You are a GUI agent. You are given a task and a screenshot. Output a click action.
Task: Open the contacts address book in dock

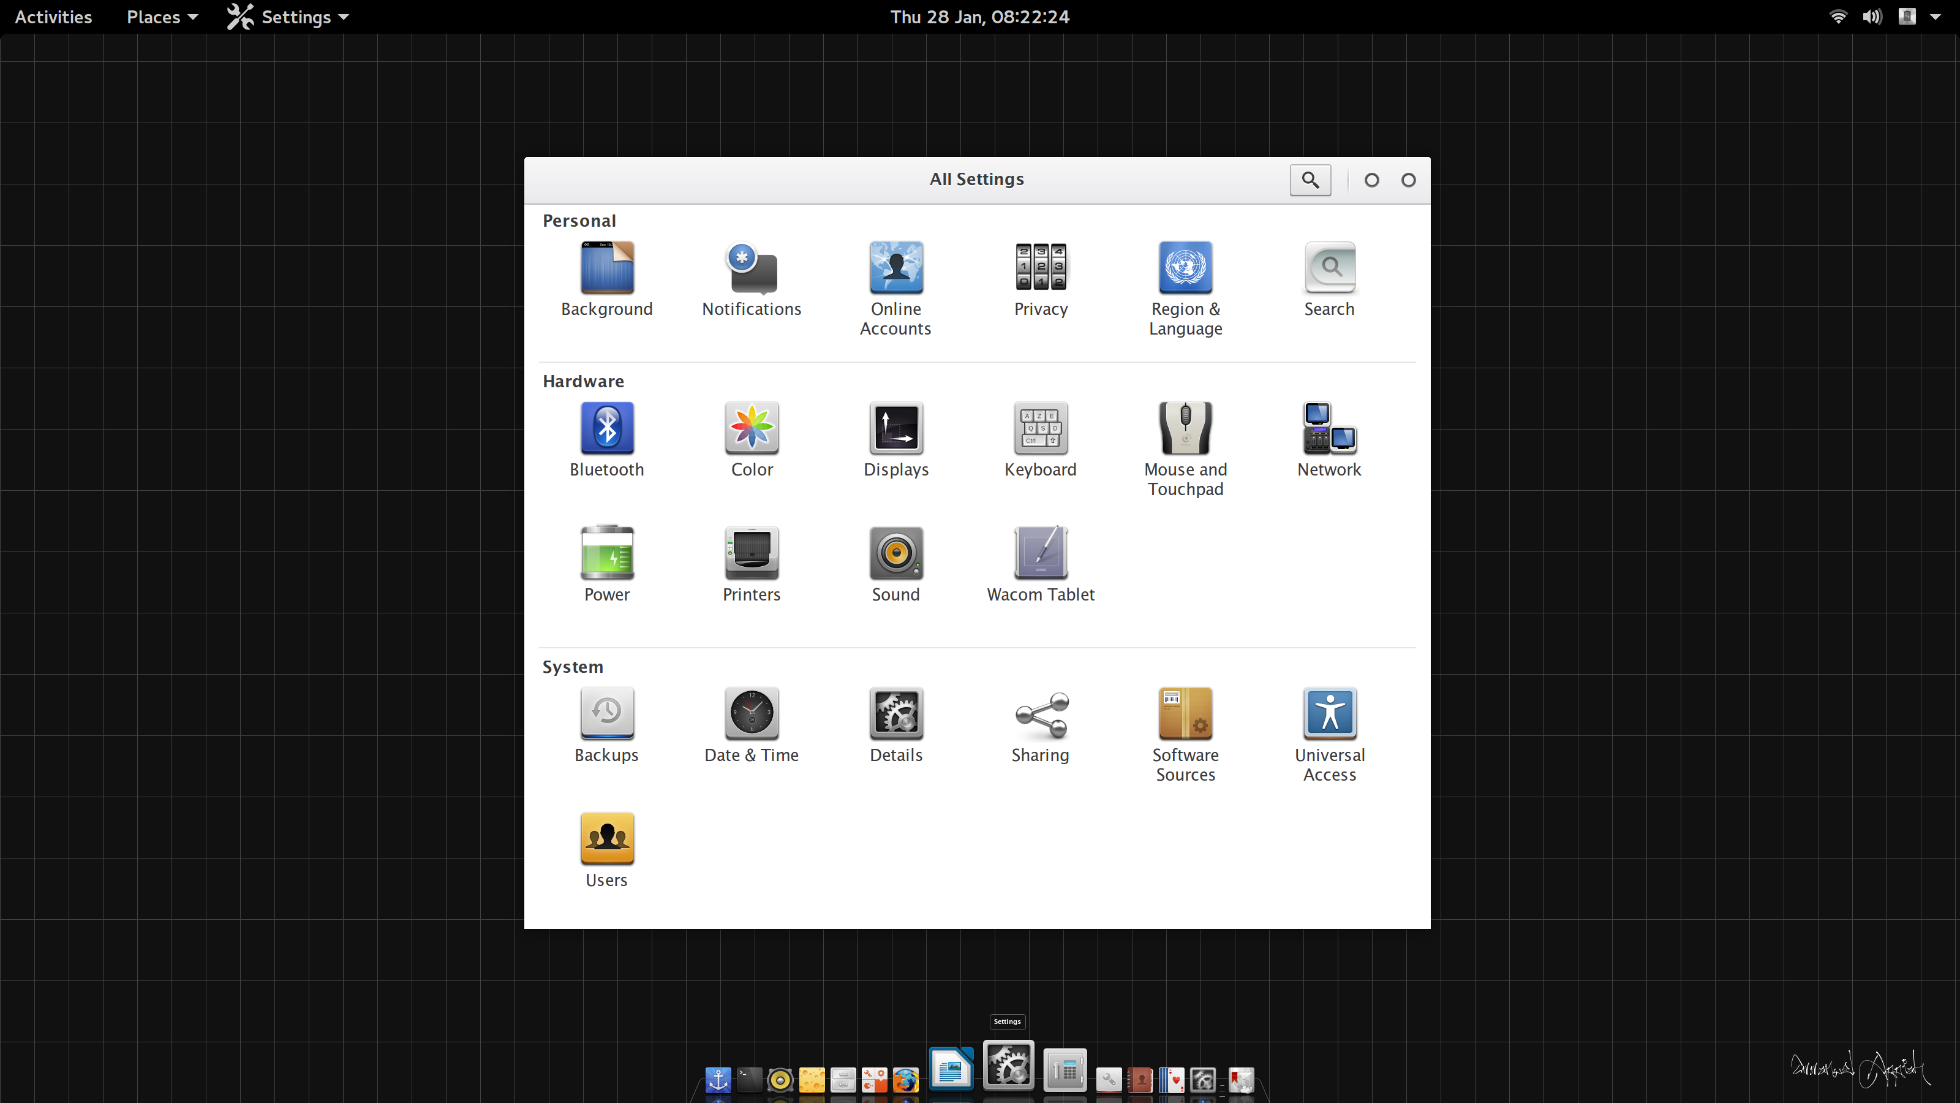1139,1079
